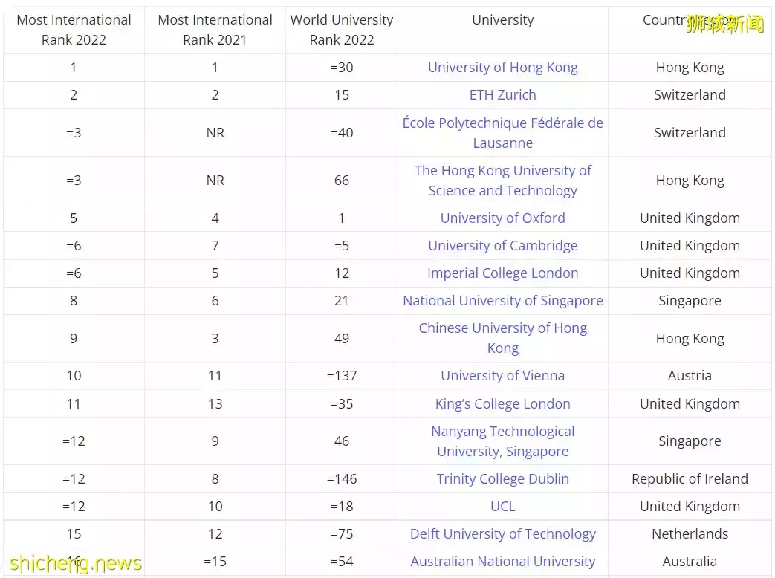Select world rank '66' in the HKUST row
Image resolution: width=775 pixels, height=578 pixels.
(342, 181)
